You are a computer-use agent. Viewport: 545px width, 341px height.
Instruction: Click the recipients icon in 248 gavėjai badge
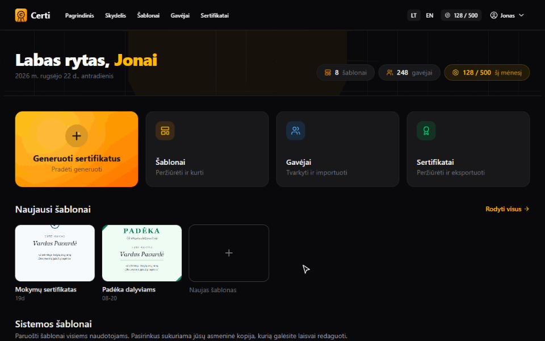tap(389, 73)
